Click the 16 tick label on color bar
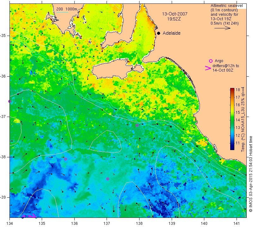253x227 pixels. 238,105
